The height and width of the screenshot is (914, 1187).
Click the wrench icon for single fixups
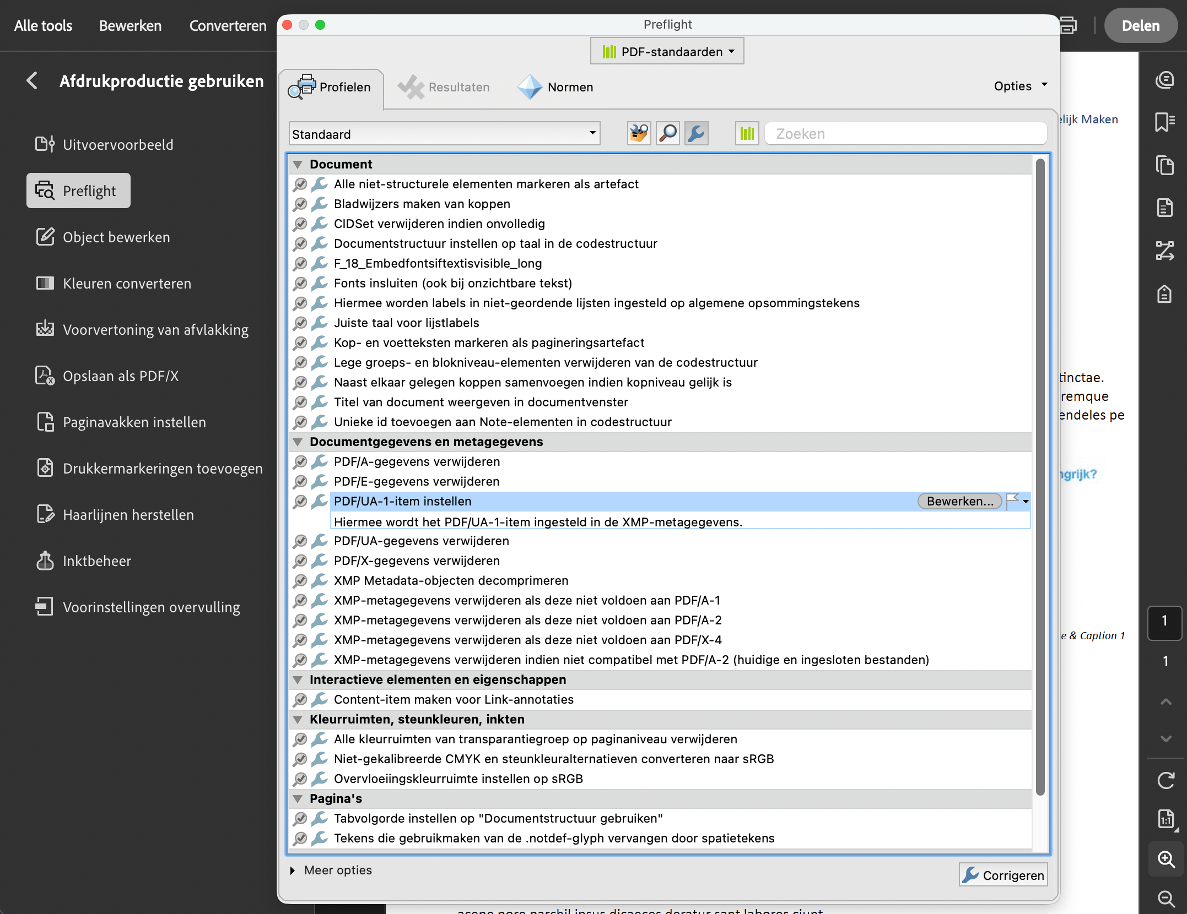[x=696, y=133]
